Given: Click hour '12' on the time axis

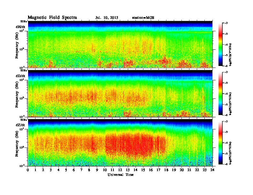Looking at the screenshot, I should 120,170.
